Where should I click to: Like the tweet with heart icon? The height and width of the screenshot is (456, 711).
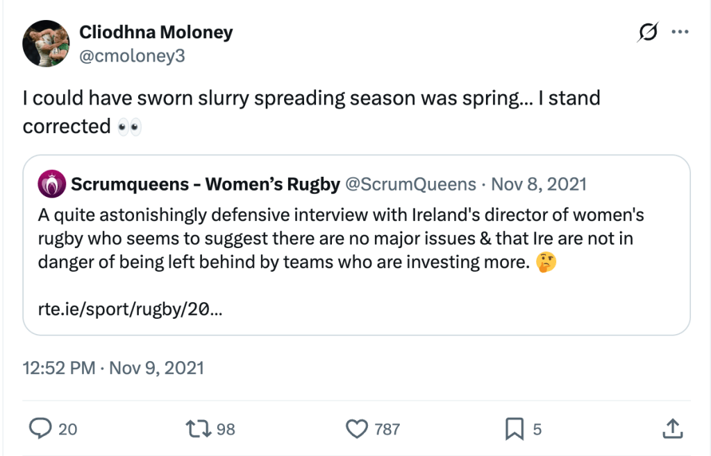(x=356, y=429)
